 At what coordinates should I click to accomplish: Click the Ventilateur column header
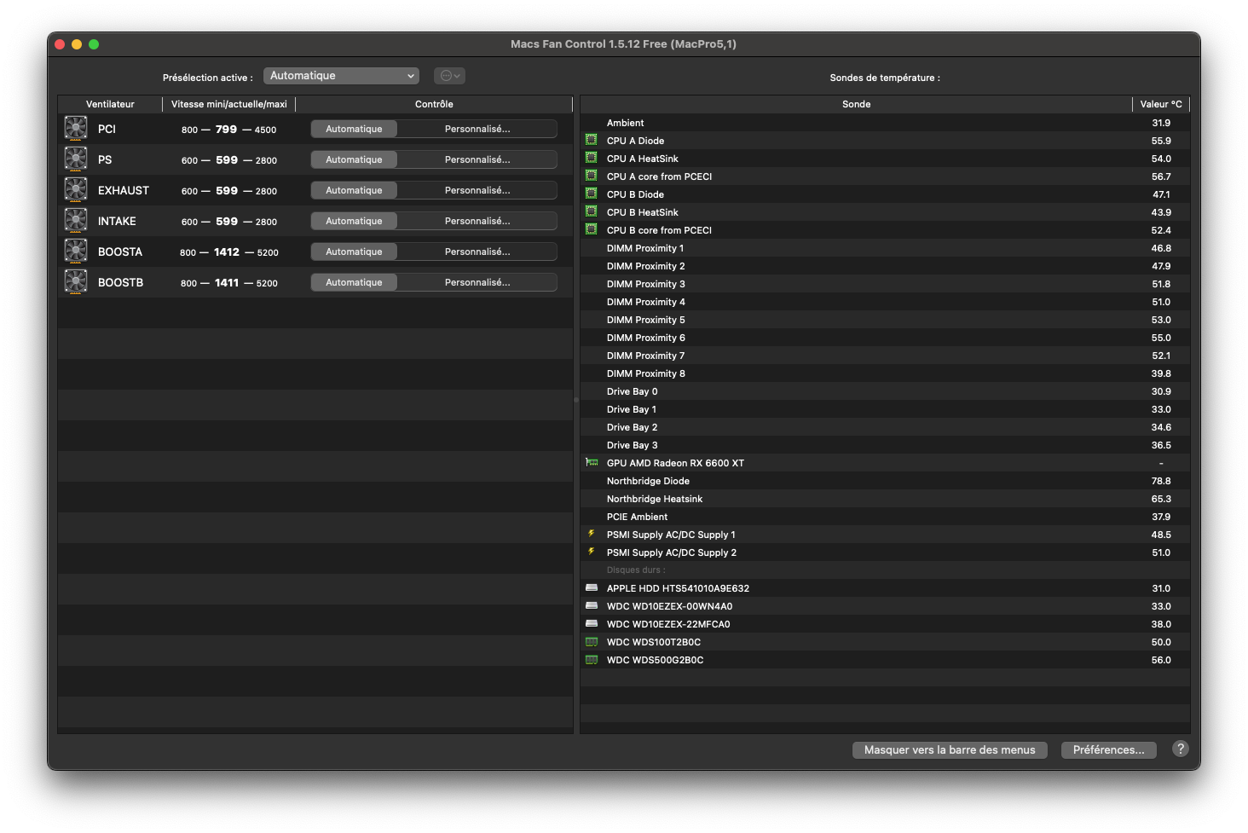point(110,104)
